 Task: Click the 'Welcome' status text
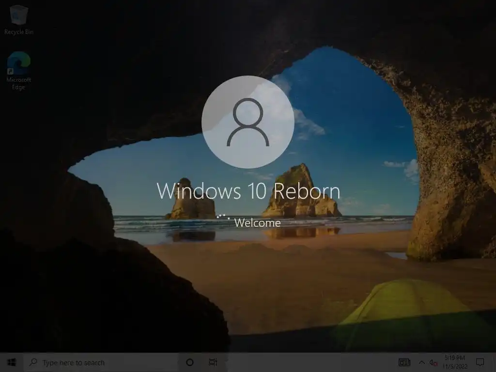258,223
